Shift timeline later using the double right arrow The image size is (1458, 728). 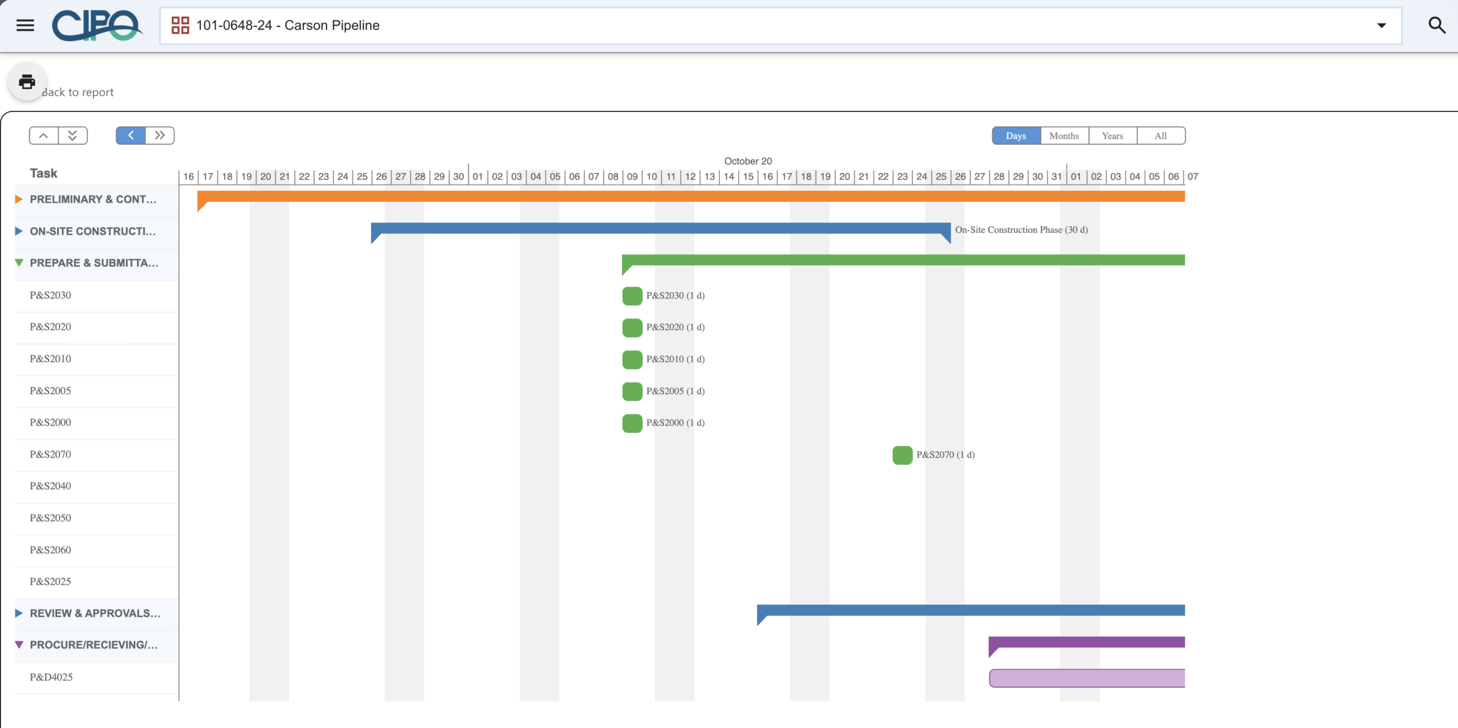[159, 135]
